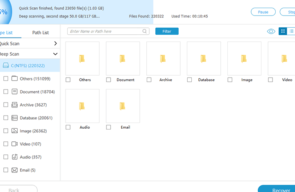
Task: Check the Database (20061) sidebar checkbox
Action: [6, 118]
